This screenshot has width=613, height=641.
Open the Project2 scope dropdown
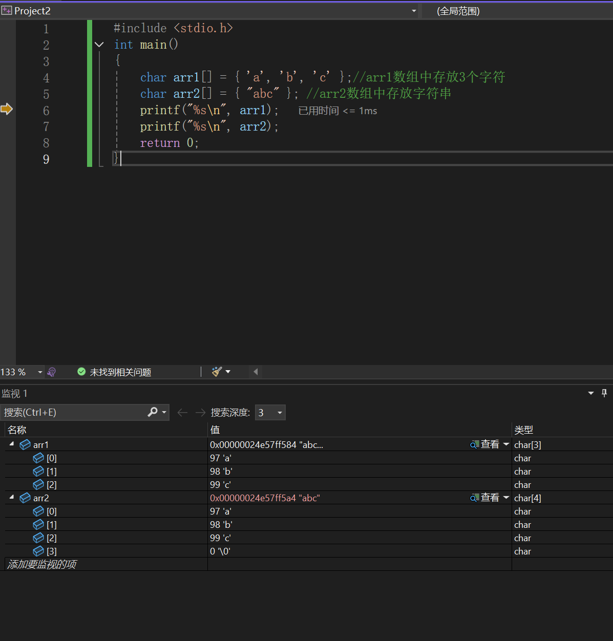coord(414,11)
